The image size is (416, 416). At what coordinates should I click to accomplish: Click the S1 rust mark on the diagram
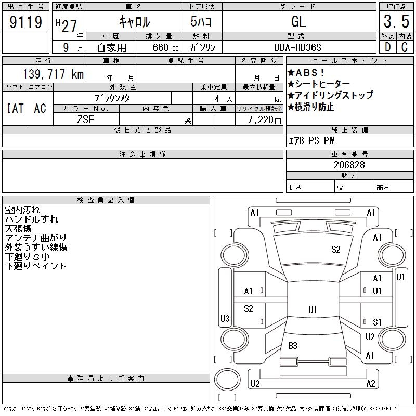378,322
